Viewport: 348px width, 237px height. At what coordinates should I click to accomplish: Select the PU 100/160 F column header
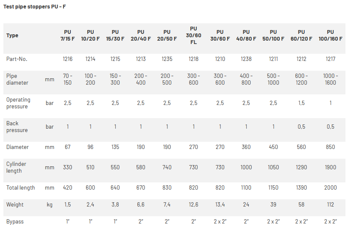(x=331, y=35)
